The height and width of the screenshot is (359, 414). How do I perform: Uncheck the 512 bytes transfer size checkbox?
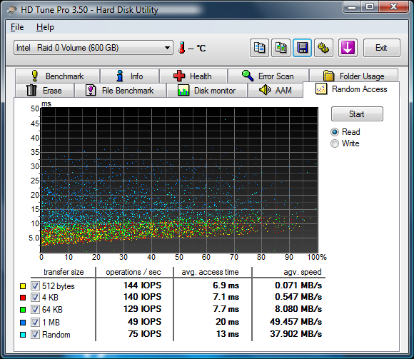click(x=35, y=286)
